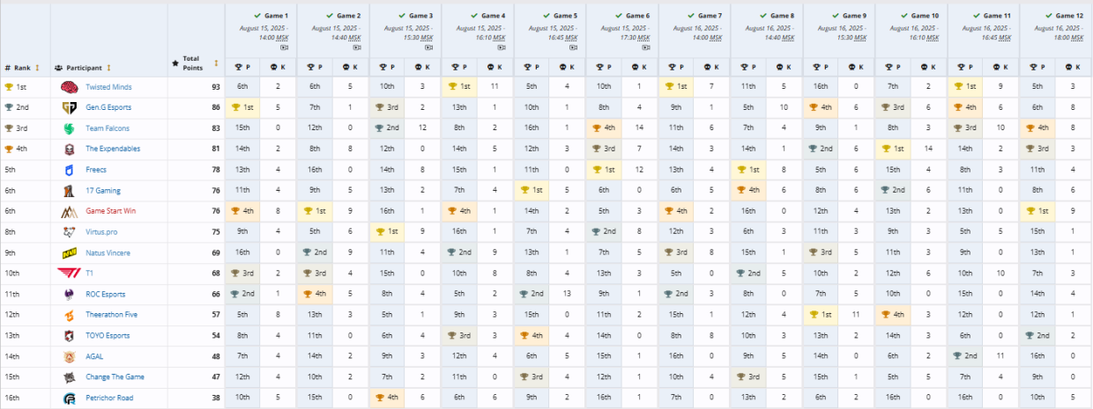This screenshot has height=409, width=1093.
Task: Click the Petrichor Road team logo
Action: [70, 398]
